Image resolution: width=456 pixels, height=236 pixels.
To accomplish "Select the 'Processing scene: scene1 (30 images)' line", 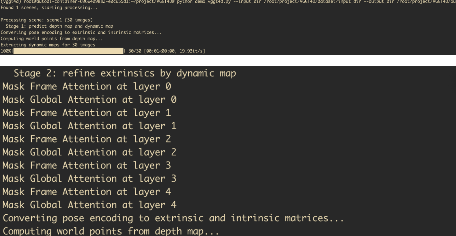I will (x=46, y=20).
